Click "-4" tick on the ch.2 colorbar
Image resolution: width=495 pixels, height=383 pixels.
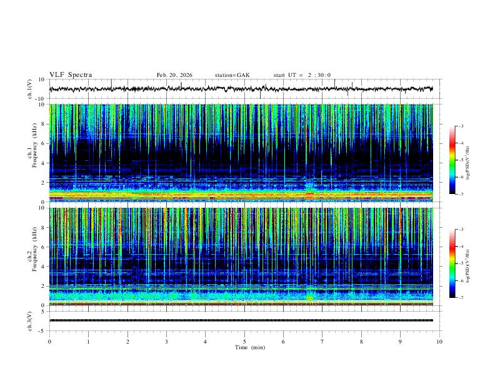pos(461,247)
